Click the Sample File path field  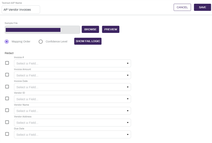pos(42,30)
